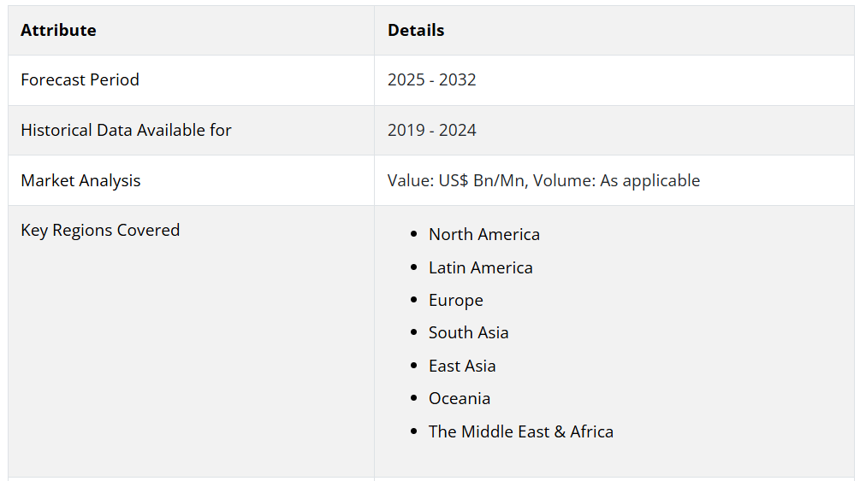
Task: Click the Details column header
Action: pyautogui.click(x=416, y=31)
